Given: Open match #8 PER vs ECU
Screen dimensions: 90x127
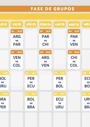Looking at the screenshot, I should coord(31,80).
